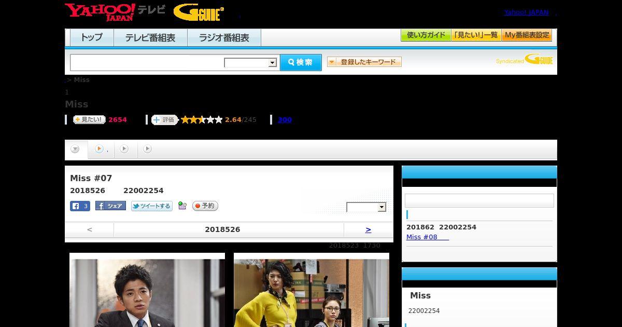Go to the Yahoo! JAPAN link at top right
Image resolution: width=622 pixels, height=327 pixels.
(x=526, y=12)
